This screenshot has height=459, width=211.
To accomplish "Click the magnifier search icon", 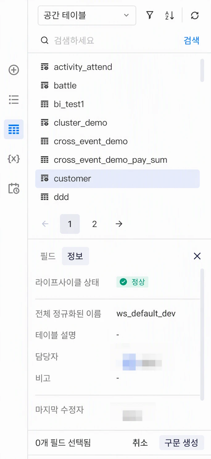I will 45,40.
